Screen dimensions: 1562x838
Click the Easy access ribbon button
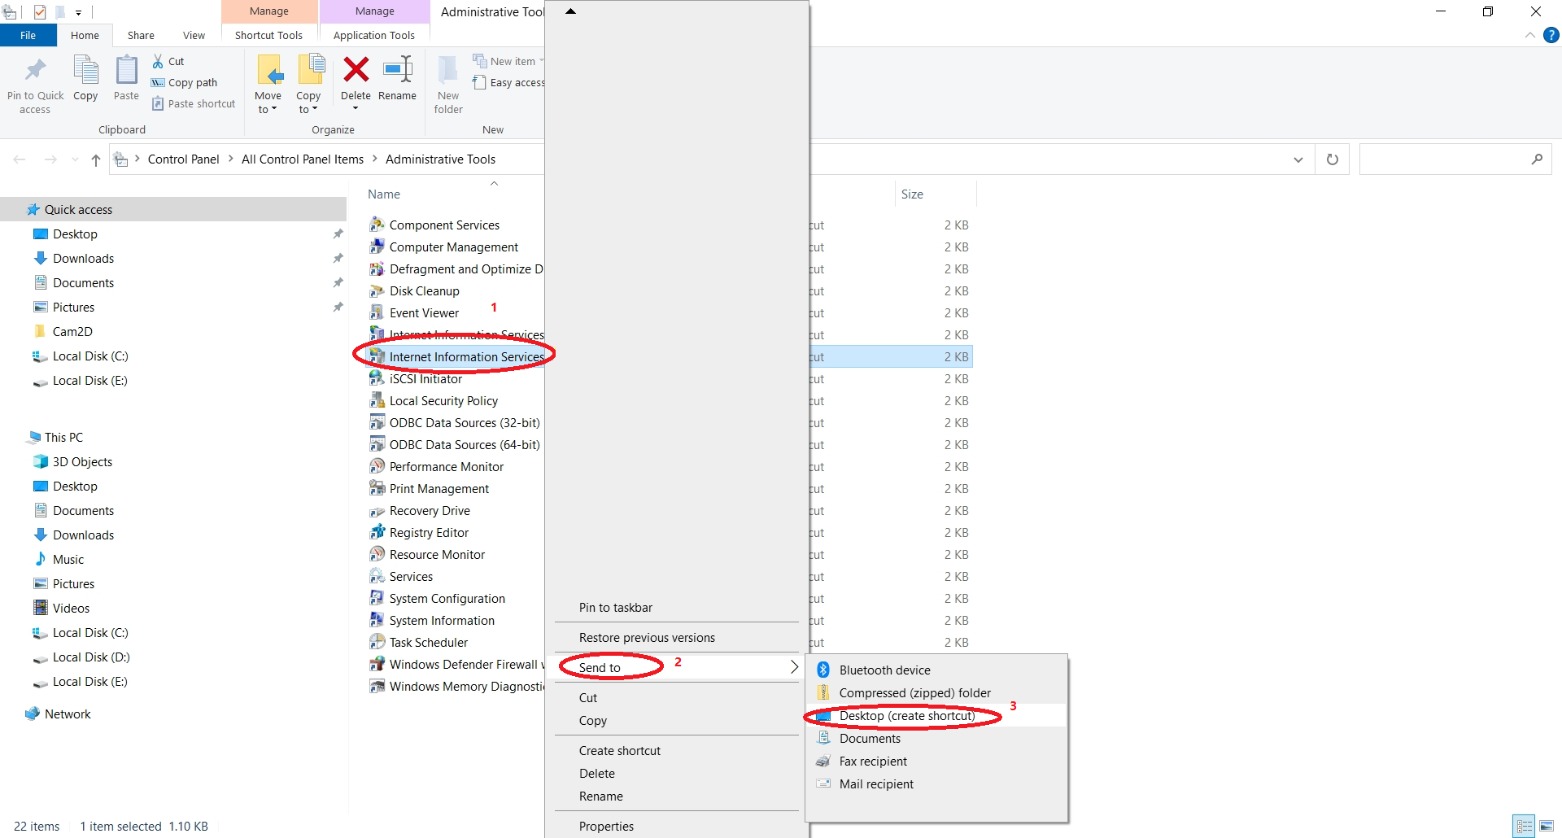click(508, 82)
